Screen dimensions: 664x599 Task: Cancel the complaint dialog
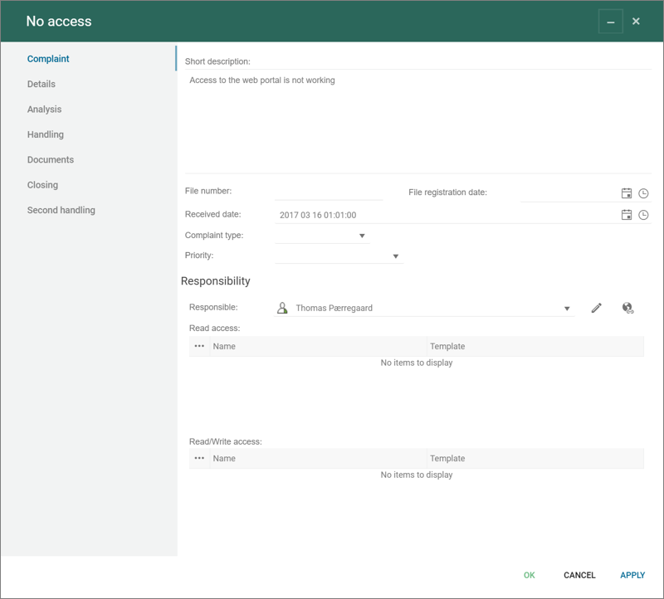(x=579, y=575)
